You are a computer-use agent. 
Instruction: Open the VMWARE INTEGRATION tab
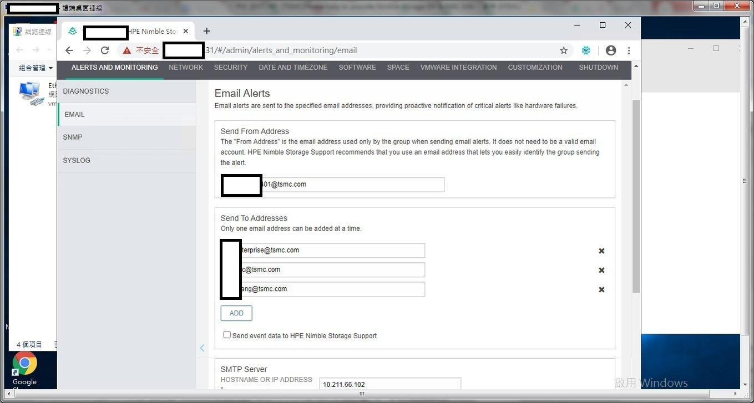458,68
